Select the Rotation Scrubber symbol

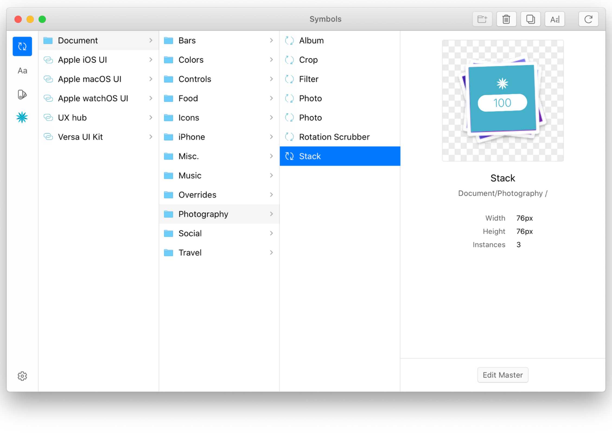click(x=334, y=137)
